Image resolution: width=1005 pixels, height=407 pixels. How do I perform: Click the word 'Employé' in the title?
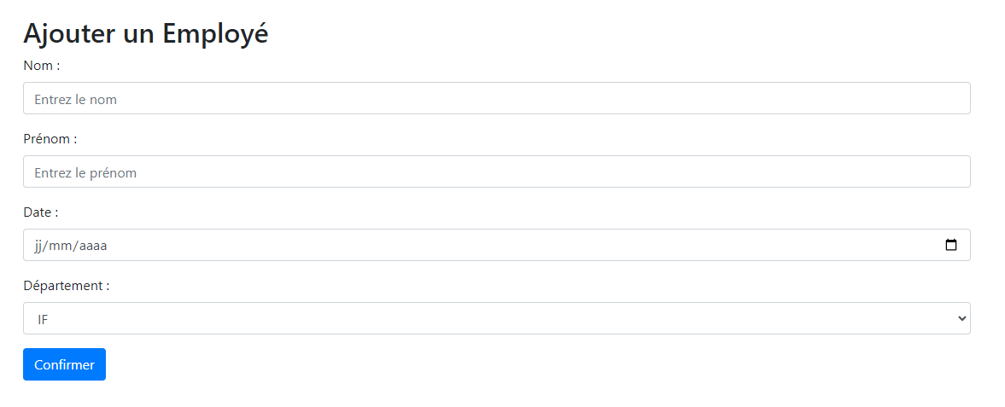click(x=215, y=33)
